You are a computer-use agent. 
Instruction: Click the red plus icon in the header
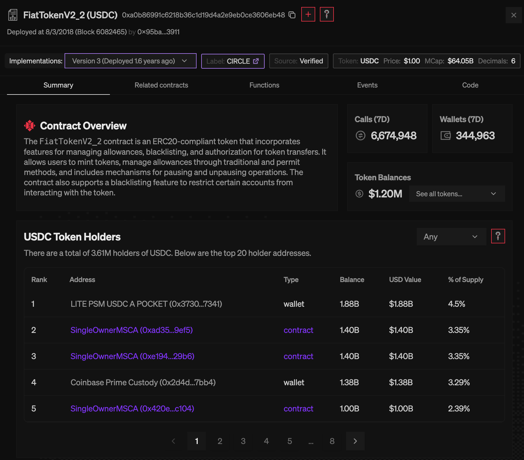pyautogui.click(x=308, y=14)
